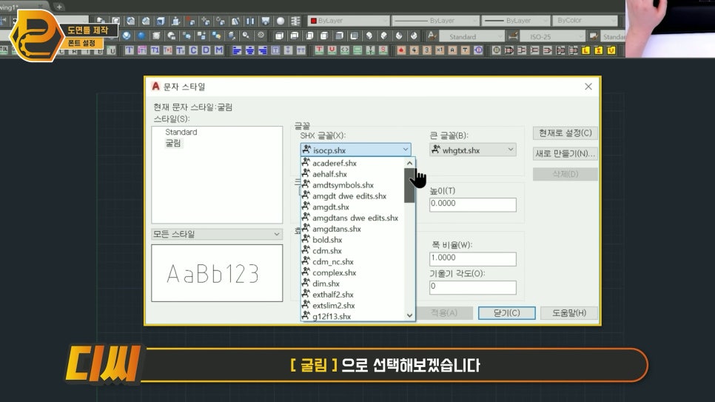Select complex.shx font

point(352,272)
